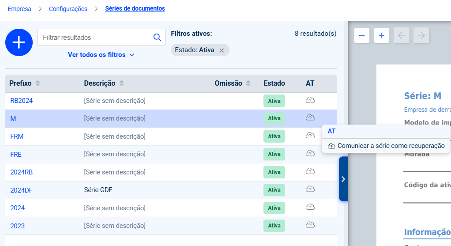Open Empresa breadcrumb link
The width and height of the screenshot is (451, 246).
point(19,9)
